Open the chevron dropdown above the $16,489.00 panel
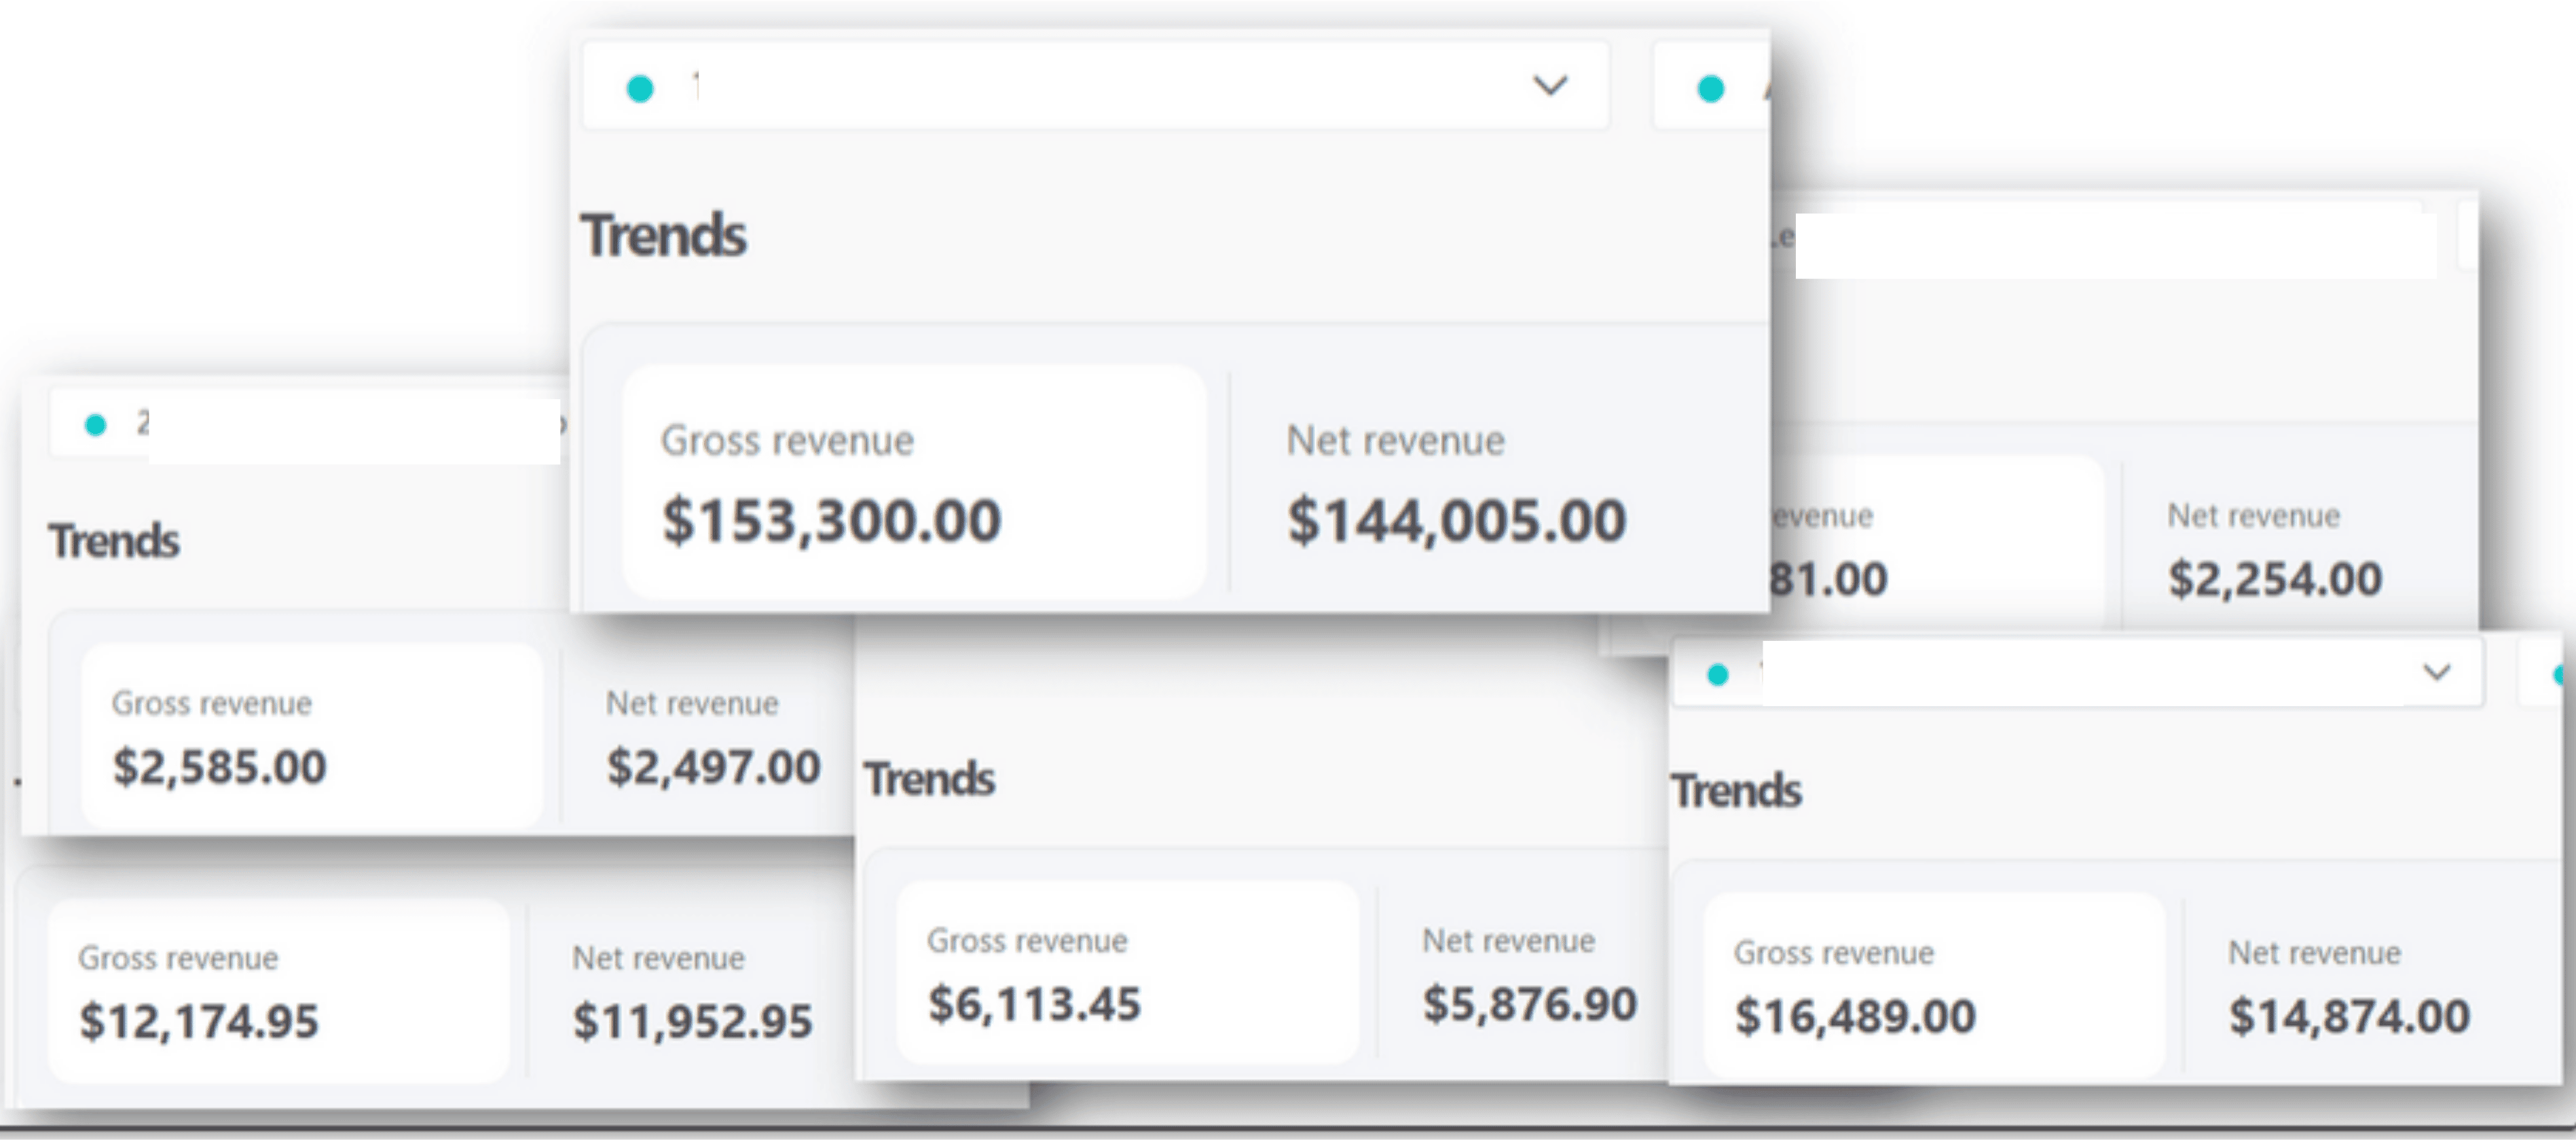The height and width of the screenshot is (1144, 2576). pos(2437,672)
